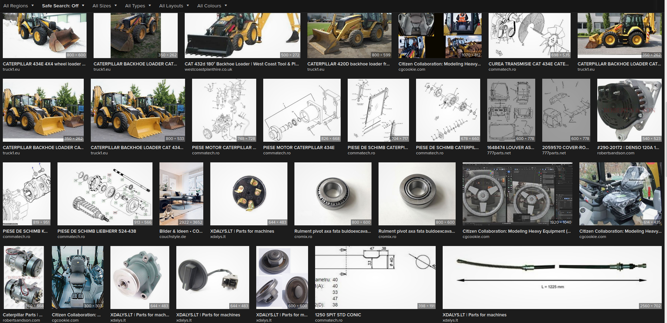
Task: Open the 614 × 435 cab seat image
Action: tap(620, 194)
